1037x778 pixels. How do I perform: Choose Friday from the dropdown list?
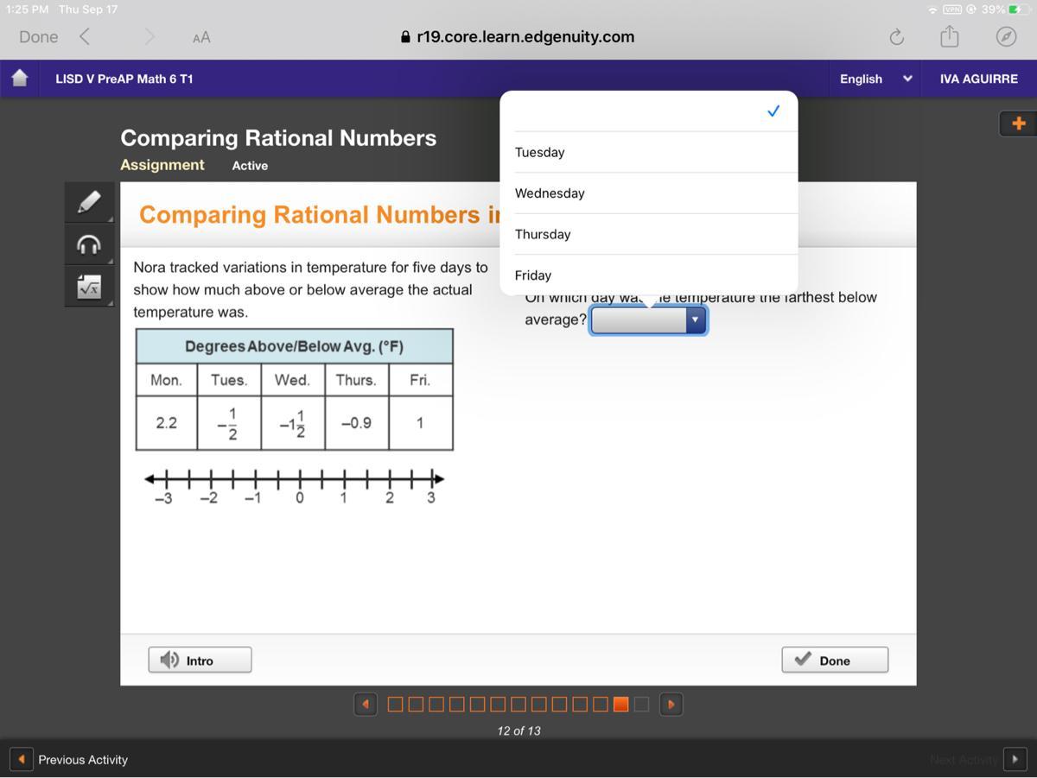click(649, 275)
